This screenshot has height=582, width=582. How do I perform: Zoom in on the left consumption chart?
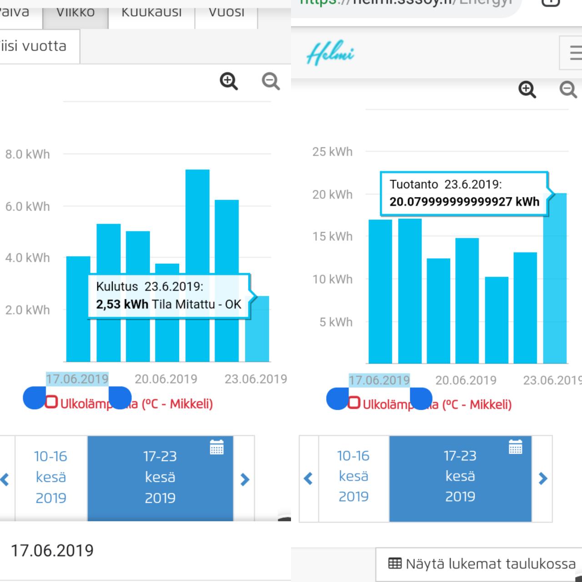coord(229,81)
